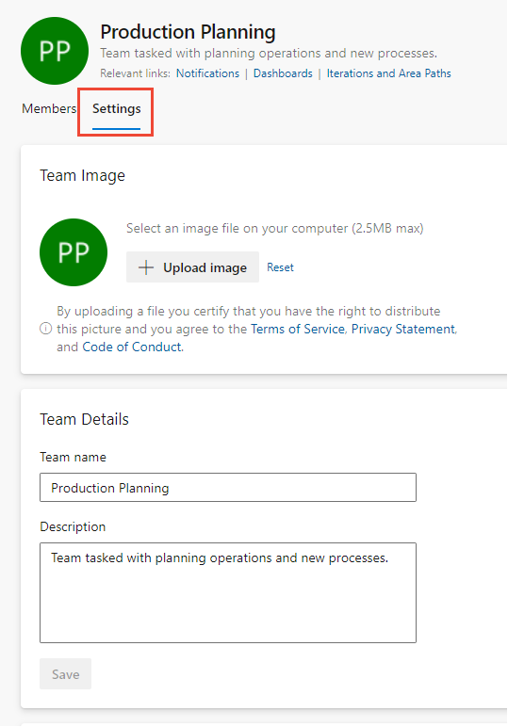The width and height of the screenshot is (508, 727).
Task: Open the Code of Conduct link
Action: (x=132, y=347)
